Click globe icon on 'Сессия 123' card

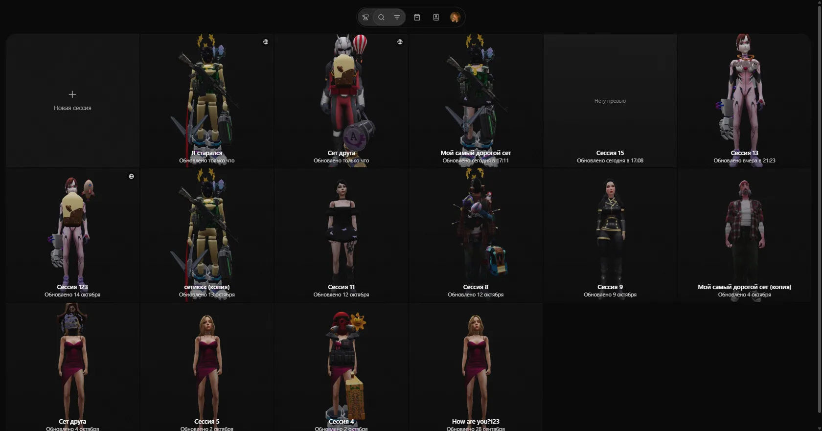point(131,177)
